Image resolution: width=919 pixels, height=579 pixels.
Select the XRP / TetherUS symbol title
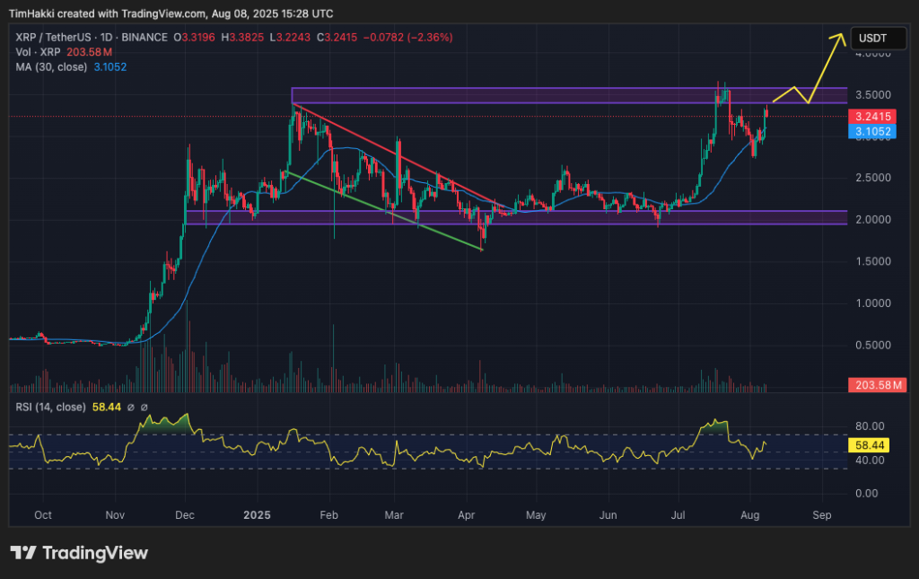coord(52,37)
